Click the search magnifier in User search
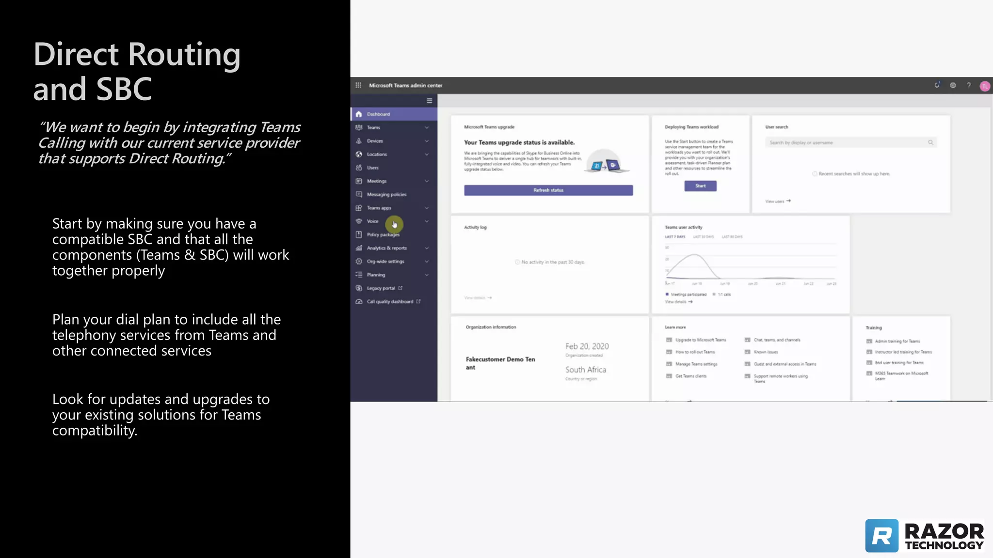993x558 pixels. click(930, 142)
